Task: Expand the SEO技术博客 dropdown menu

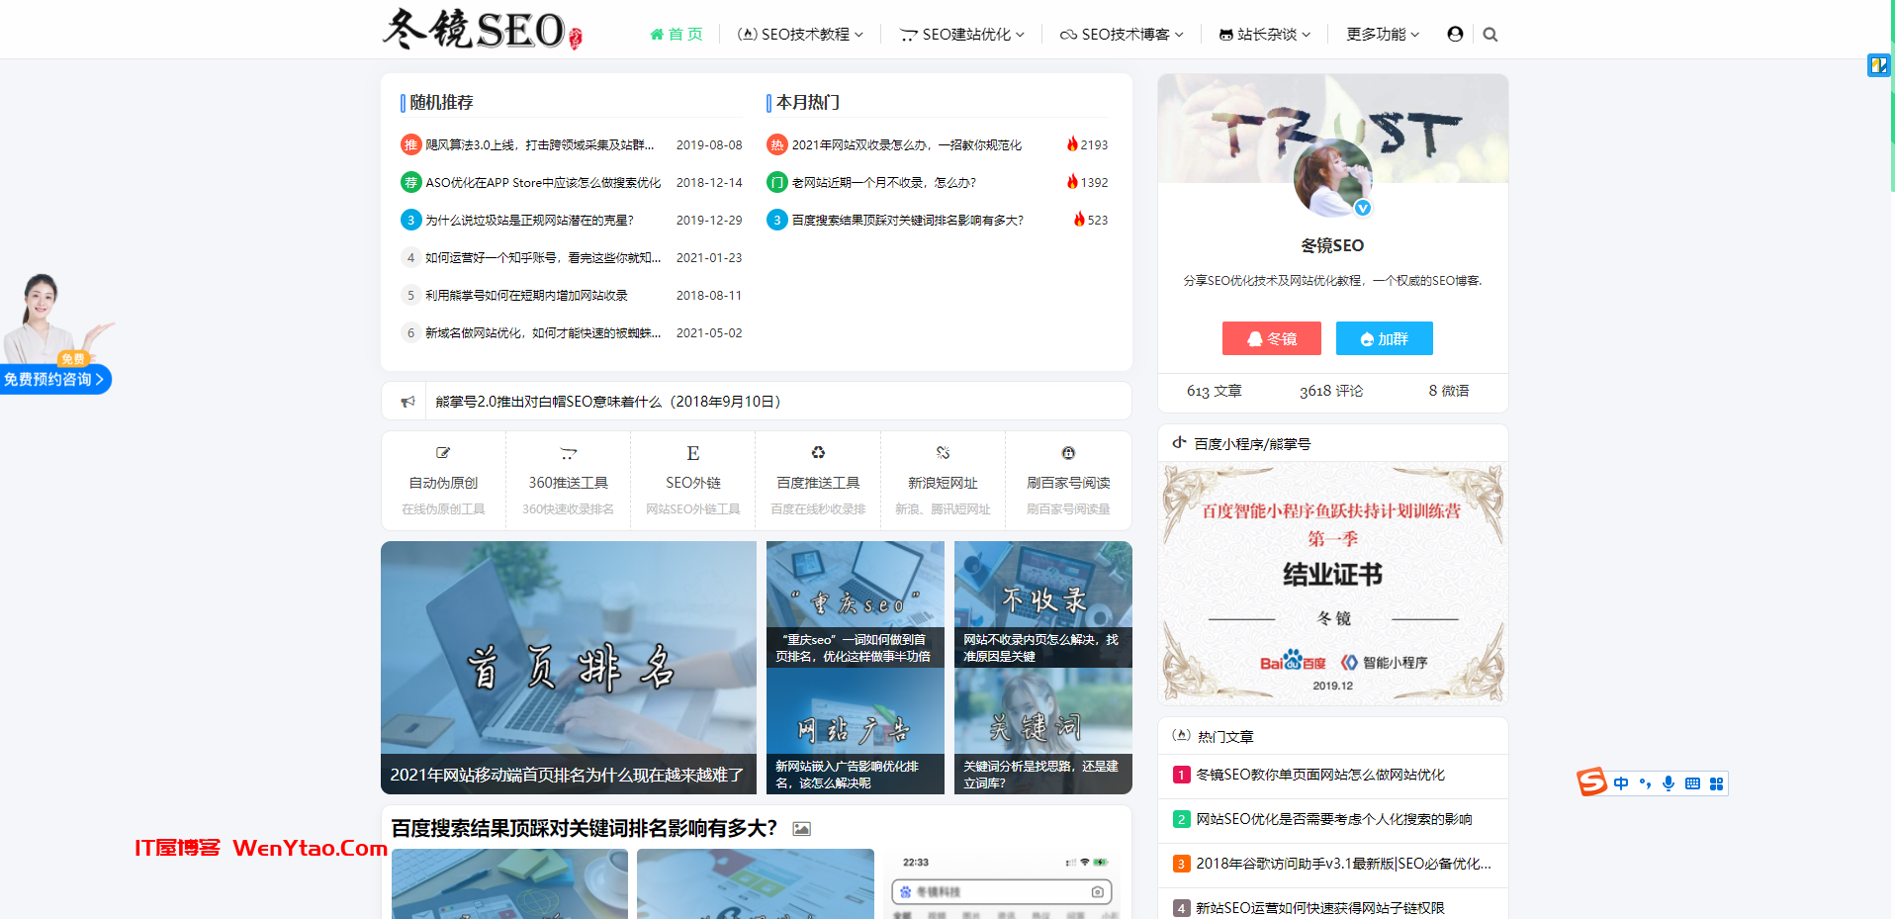Action: point(1122,35)
